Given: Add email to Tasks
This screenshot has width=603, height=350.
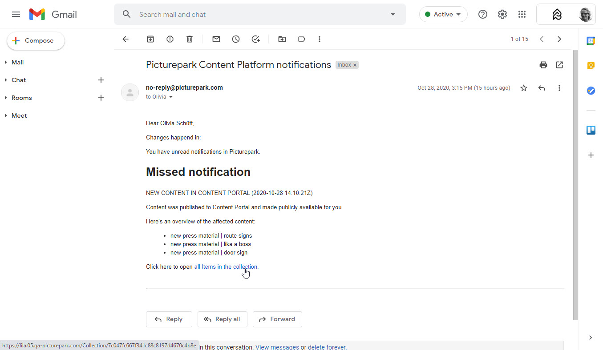Looking at the screenshot, I should [x=255, y=39].
